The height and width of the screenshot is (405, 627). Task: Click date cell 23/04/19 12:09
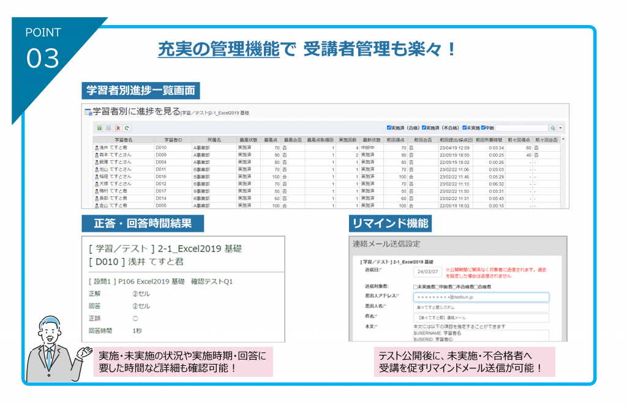pyautogui.click(x=455, y=148)
